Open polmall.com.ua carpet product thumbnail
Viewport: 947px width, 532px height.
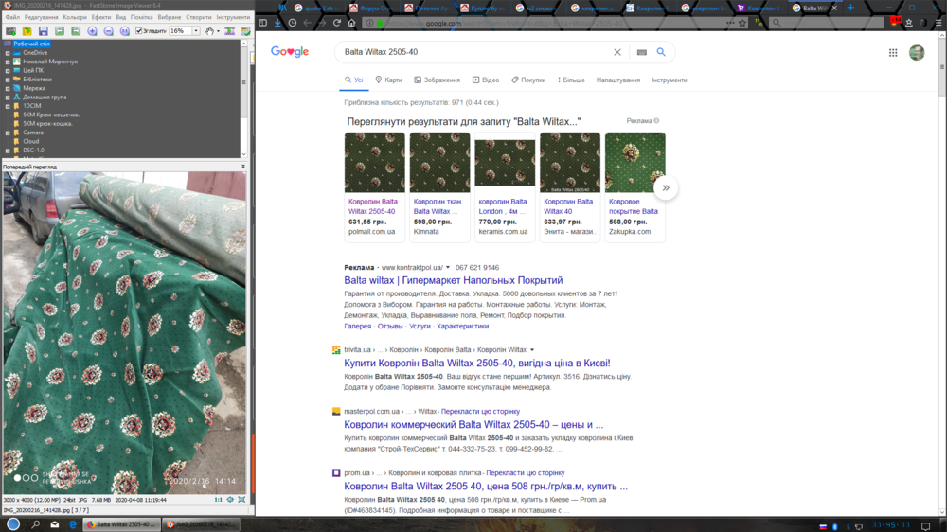point(374,163)
